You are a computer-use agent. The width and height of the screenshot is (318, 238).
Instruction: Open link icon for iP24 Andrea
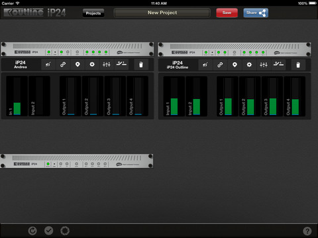(63, 65)
